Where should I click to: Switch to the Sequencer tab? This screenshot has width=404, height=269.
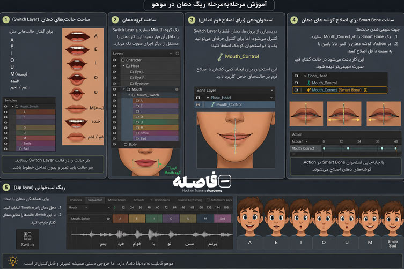click(95, 200)
